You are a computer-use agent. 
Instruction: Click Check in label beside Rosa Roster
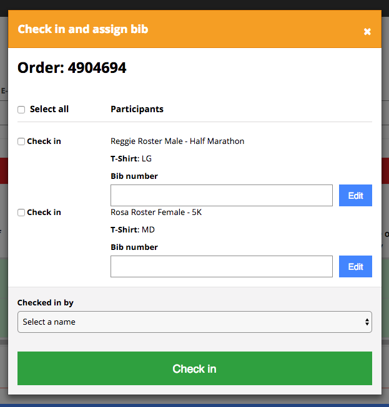tap(44, 213)
